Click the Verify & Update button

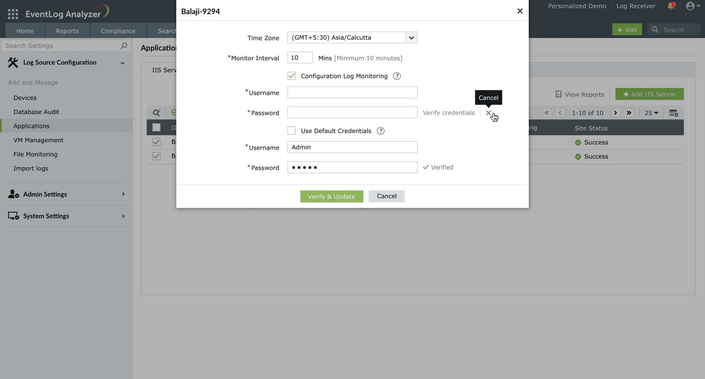[331, 196]
